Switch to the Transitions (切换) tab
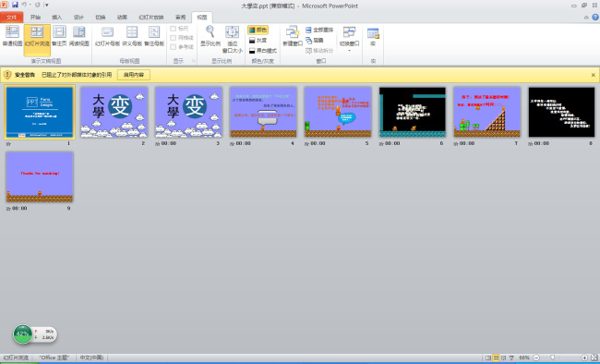600x364 pixels. (x=101, y=18)
